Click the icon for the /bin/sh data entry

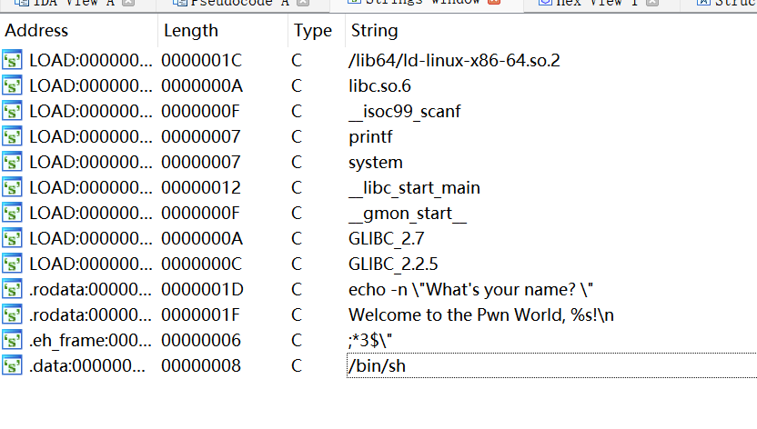[x=13, y=366]
